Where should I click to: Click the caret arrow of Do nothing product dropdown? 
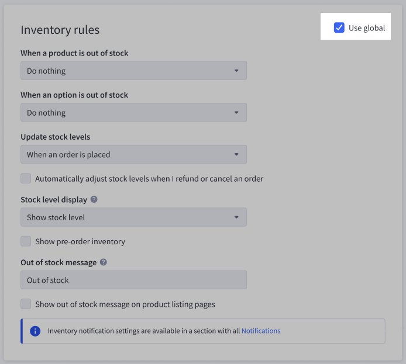point(236,71)
